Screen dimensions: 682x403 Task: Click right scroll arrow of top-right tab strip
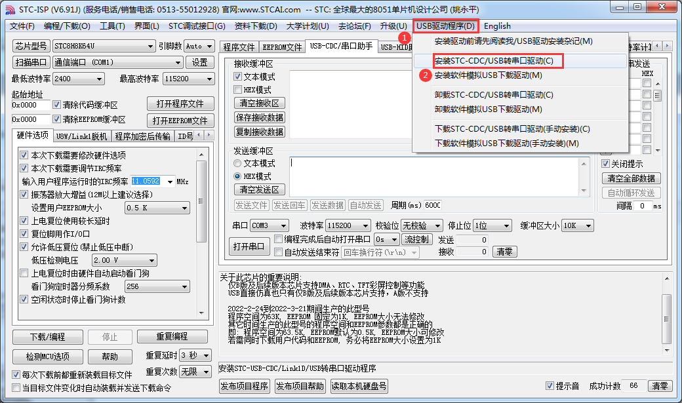667,46
